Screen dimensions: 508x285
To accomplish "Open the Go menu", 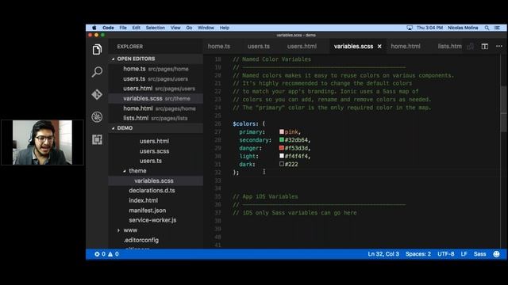I will point(189,28).
